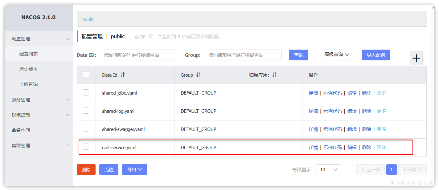
Task: Select the cart-service.yaml row checkbox
Action: click(x=86, y=147)
